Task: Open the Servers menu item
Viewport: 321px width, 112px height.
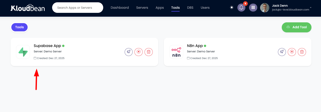Action: tap(142, 8)
